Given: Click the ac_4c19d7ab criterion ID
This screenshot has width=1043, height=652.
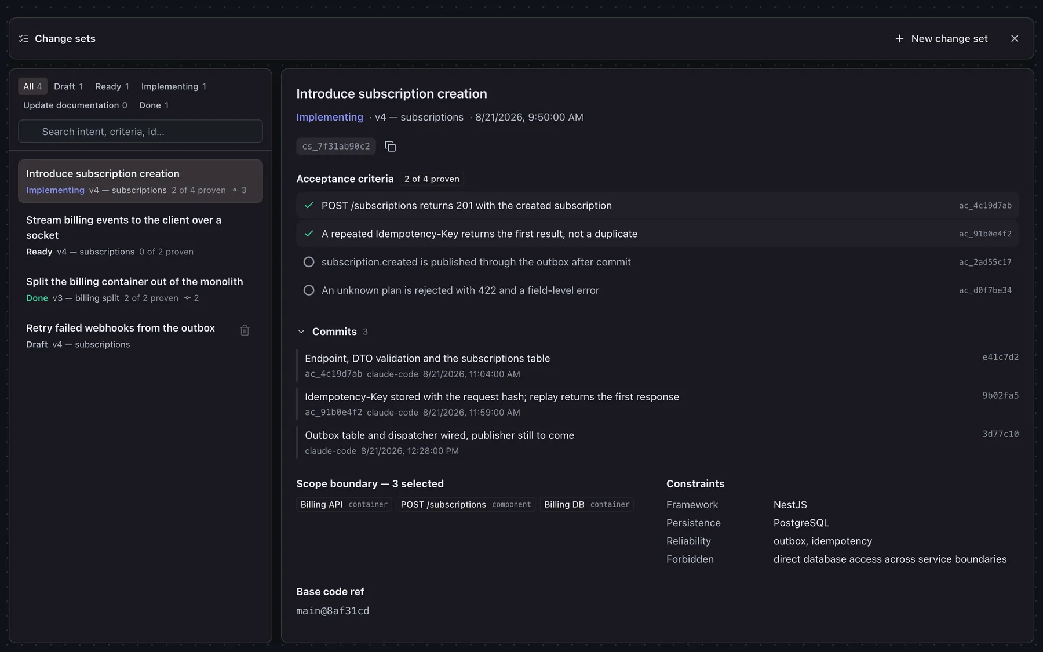Looking at the screenshot, I should click(x=985, y=206).
